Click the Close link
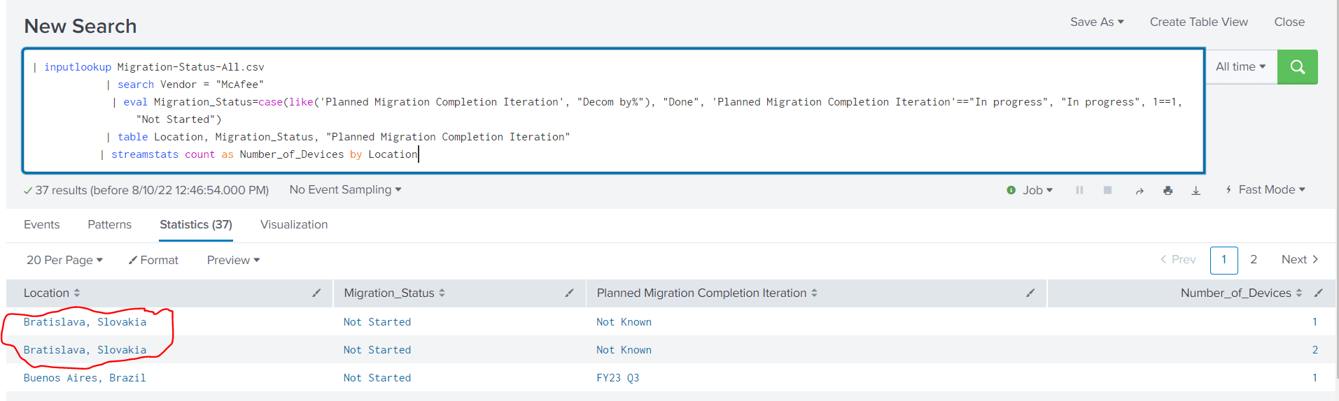The width and height of the screenshot is (1339, 401). tap(1289, 22)
